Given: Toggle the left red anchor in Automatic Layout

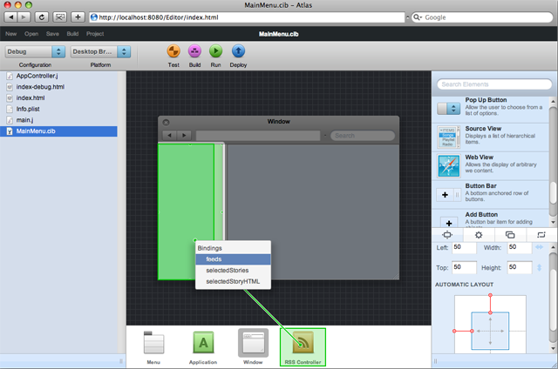Looking at the screenshot, I should [x=463, y=331].
